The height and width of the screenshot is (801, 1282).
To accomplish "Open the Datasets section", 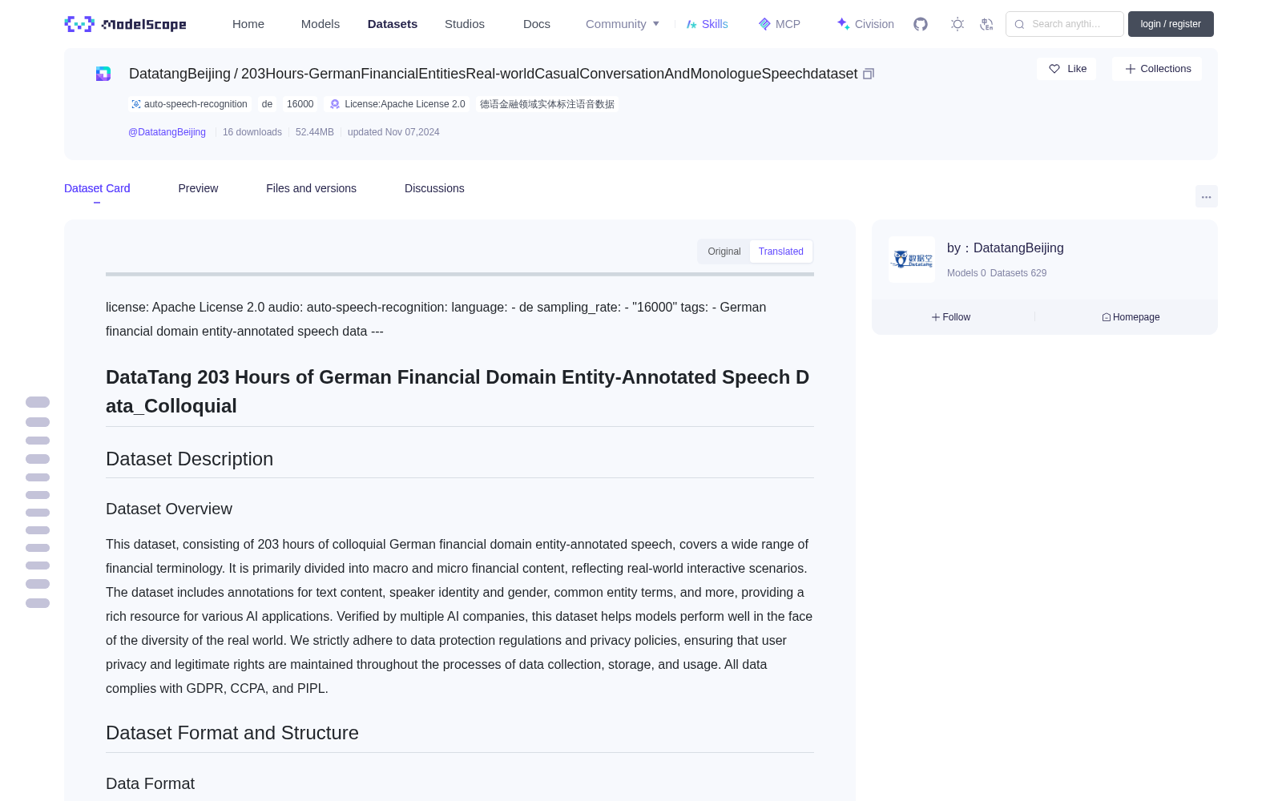I will 393,24.
